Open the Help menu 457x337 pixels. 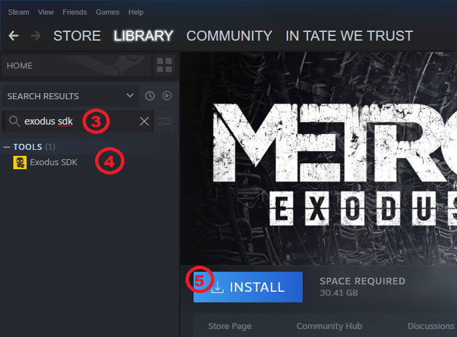[136, 12]
